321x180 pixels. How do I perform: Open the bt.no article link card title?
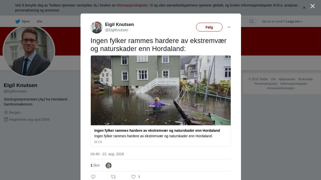pos(157,130)
